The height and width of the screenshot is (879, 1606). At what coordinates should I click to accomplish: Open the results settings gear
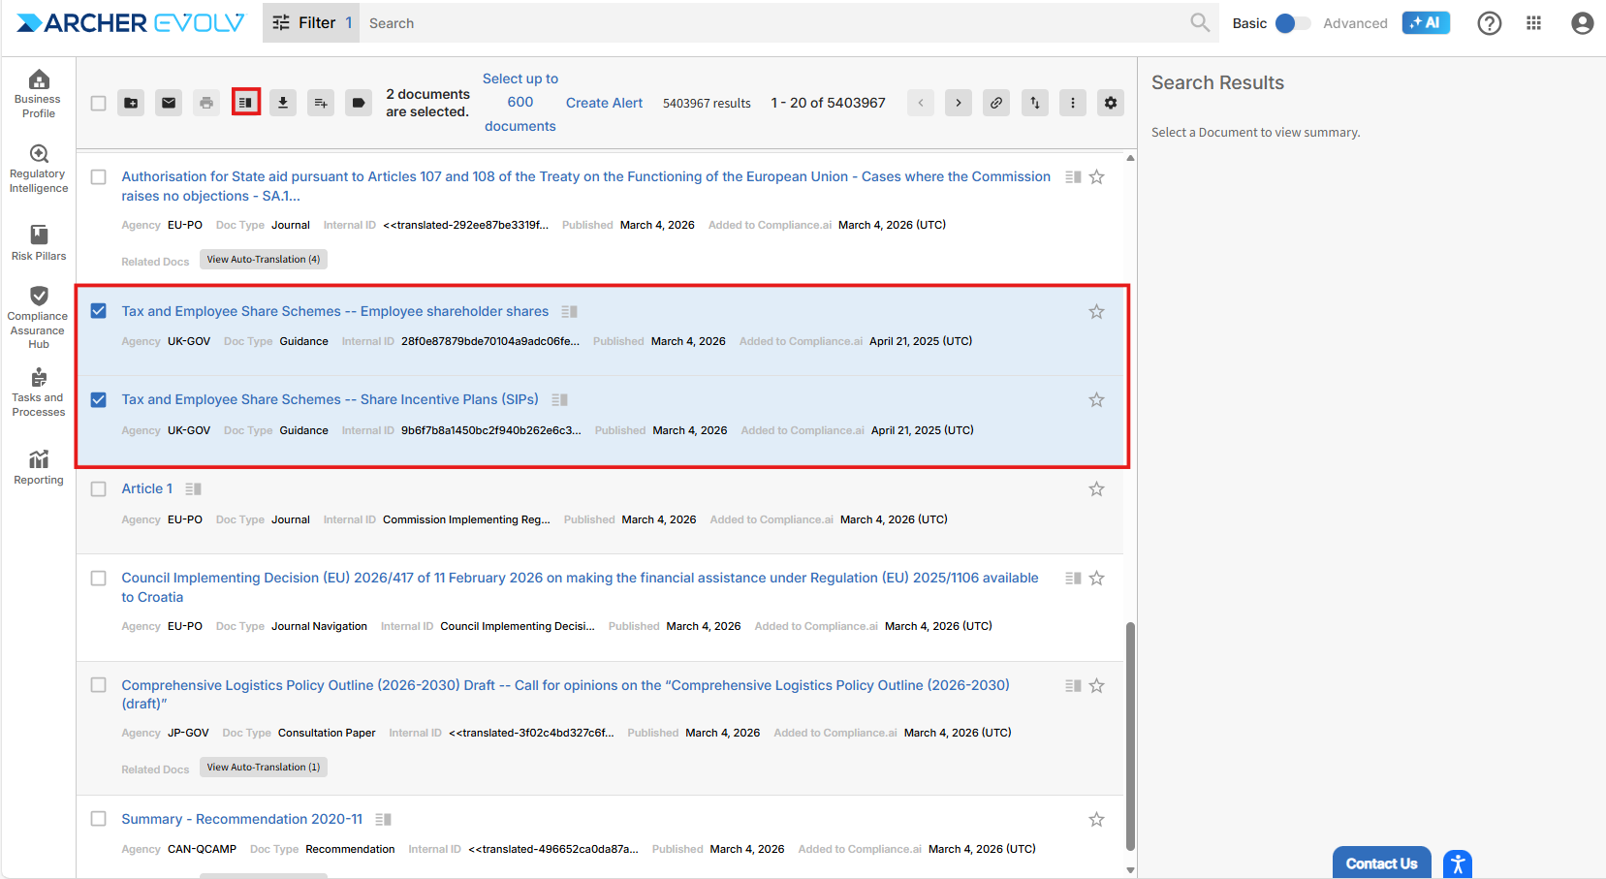[x=1111, y=103]
